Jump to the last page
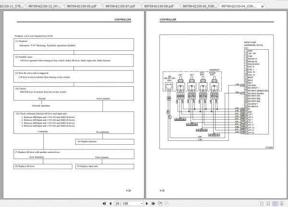 pos(153,204)
